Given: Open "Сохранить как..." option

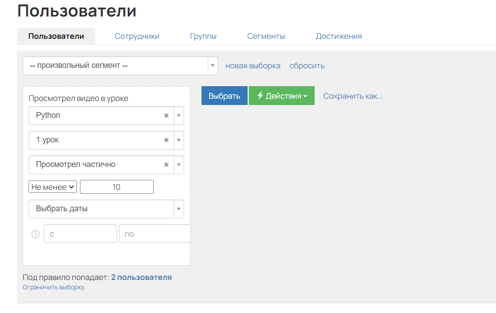Looking at the screenshot, I should point(353,95).
